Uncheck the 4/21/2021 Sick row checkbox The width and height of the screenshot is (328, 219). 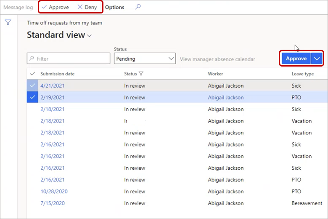[33, 85]
